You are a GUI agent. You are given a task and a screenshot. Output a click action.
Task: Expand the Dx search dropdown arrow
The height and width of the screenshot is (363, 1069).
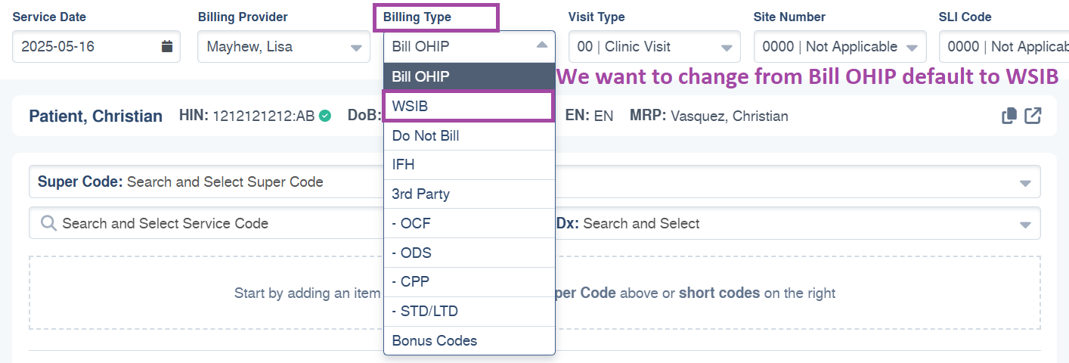coord(1025,225)
